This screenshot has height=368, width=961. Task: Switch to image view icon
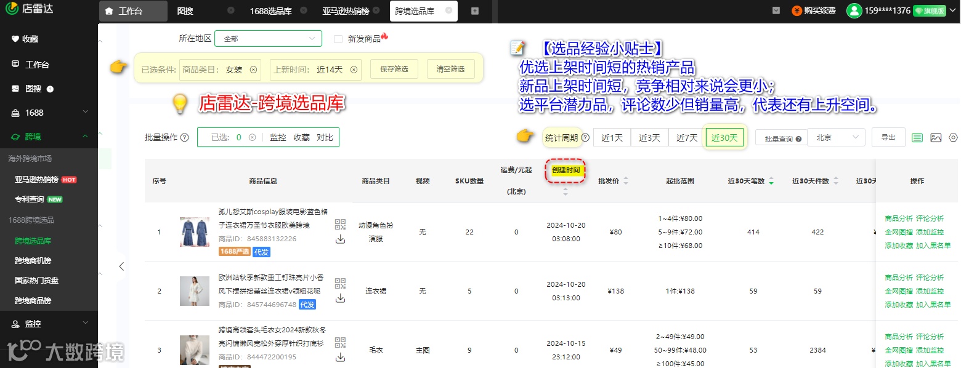point(936,138)
